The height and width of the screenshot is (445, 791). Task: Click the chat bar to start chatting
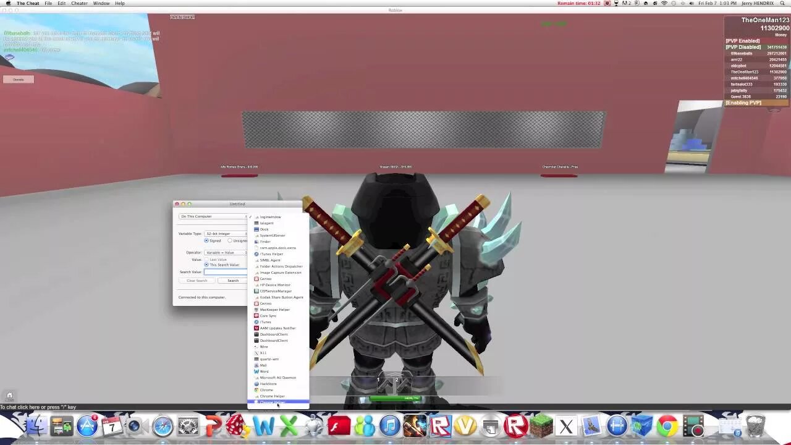coord(395,407)
